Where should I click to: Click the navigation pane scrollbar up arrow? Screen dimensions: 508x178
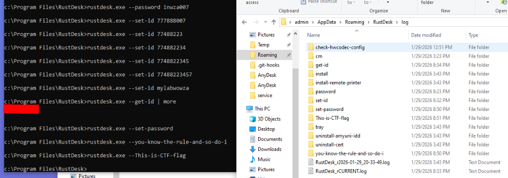pyautogui.click(x=295, y=34)
